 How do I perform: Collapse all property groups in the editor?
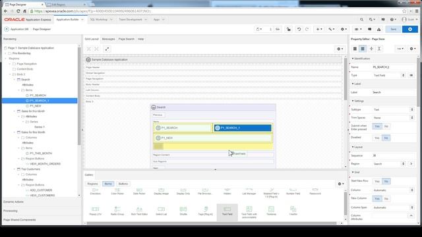[371, 49]
